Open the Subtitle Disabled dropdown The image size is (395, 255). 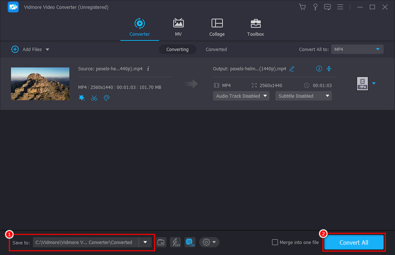tap(303, 96)
